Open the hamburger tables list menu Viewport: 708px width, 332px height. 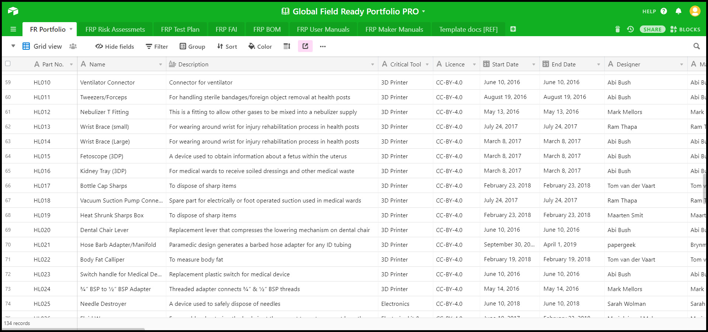13,29
